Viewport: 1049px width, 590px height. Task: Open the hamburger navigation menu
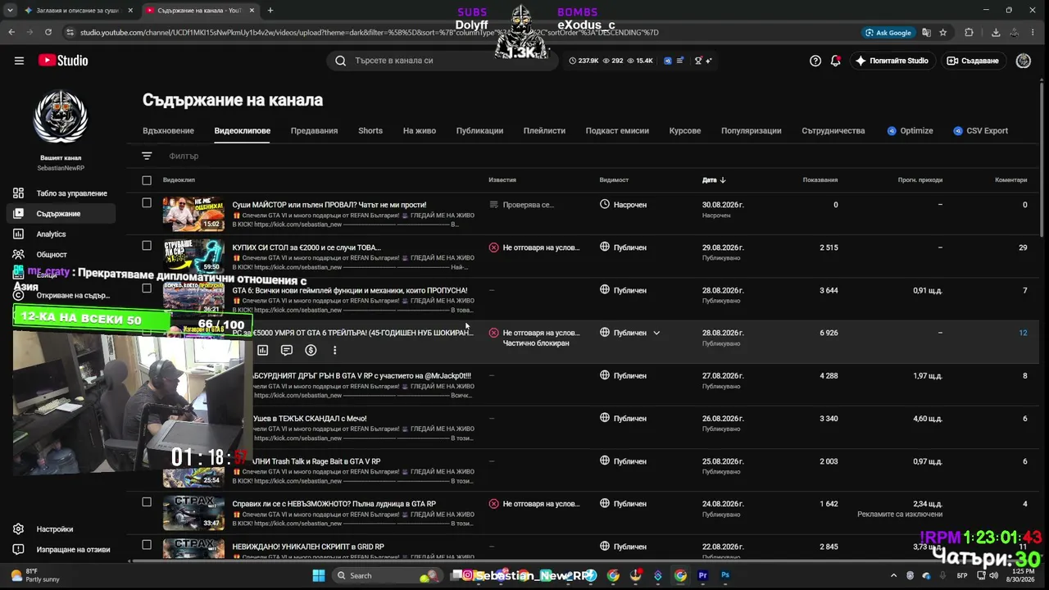(x=19, y=61)
